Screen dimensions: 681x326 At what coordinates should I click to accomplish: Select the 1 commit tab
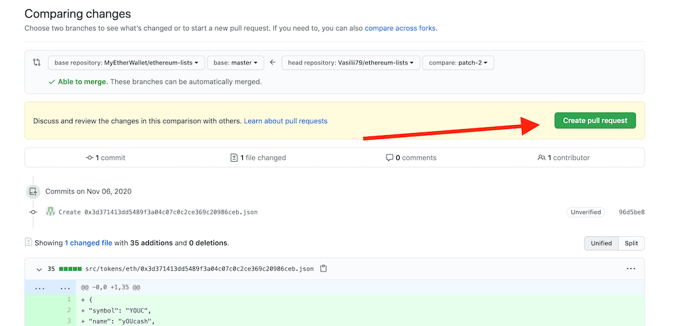[106, 158]
